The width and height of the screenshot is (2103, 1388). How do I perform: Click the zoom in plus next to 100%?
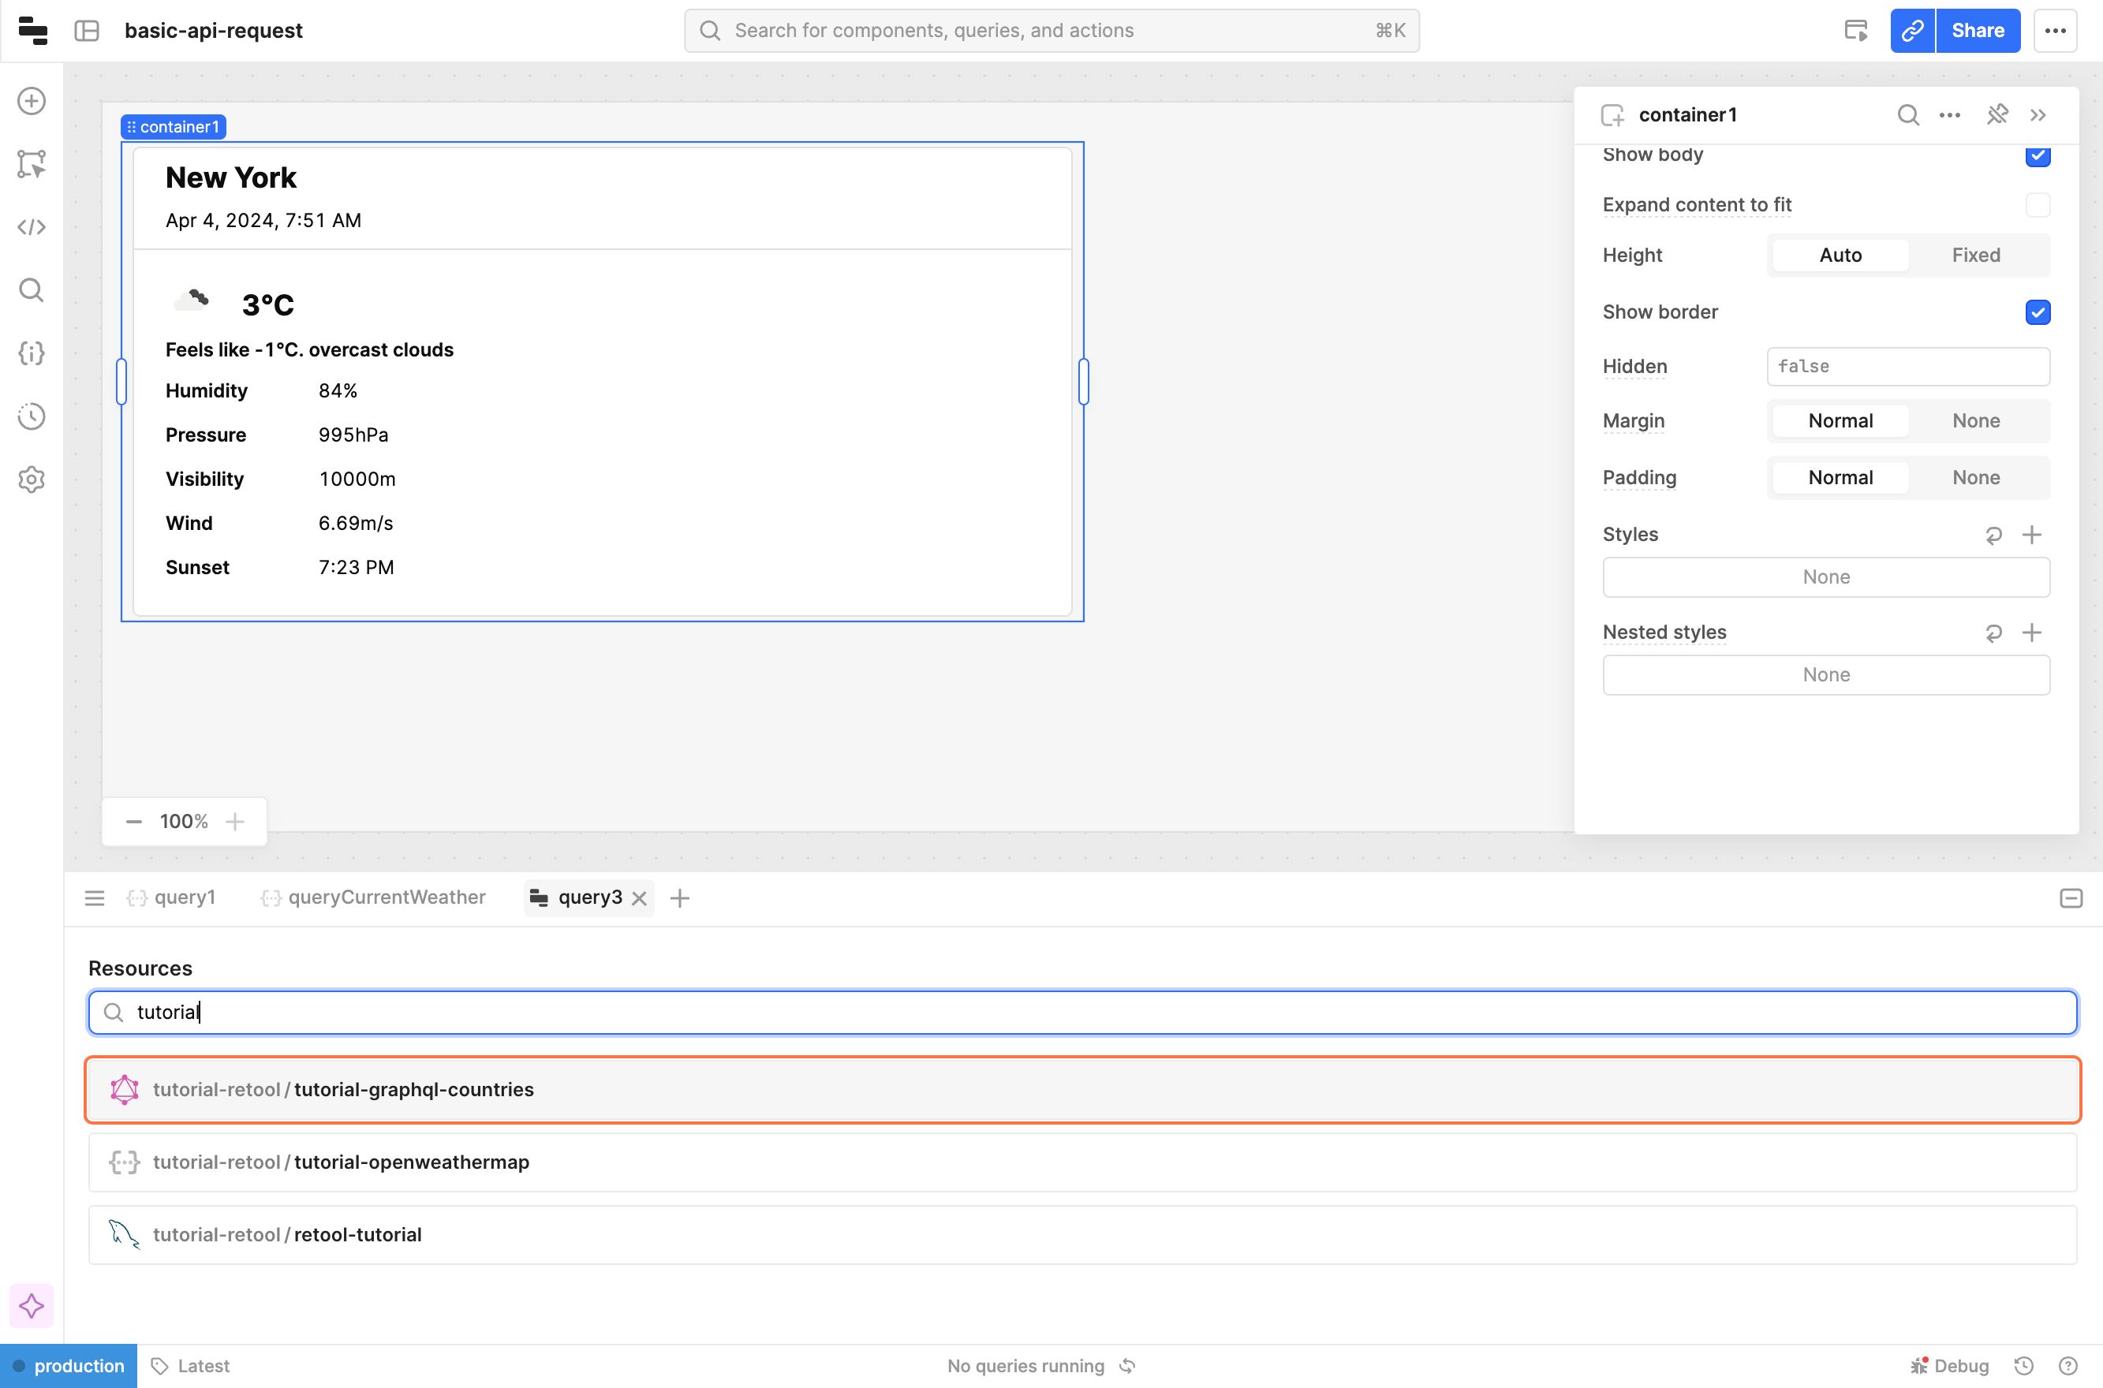pos(234,823)
